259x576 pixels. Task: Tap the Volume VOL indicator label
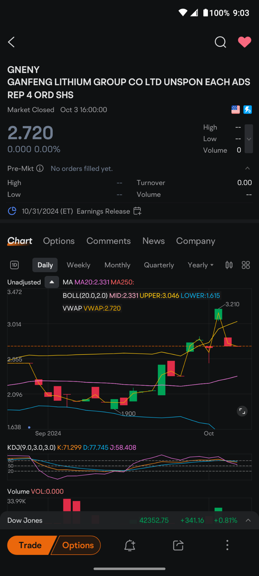pos(35,491)
